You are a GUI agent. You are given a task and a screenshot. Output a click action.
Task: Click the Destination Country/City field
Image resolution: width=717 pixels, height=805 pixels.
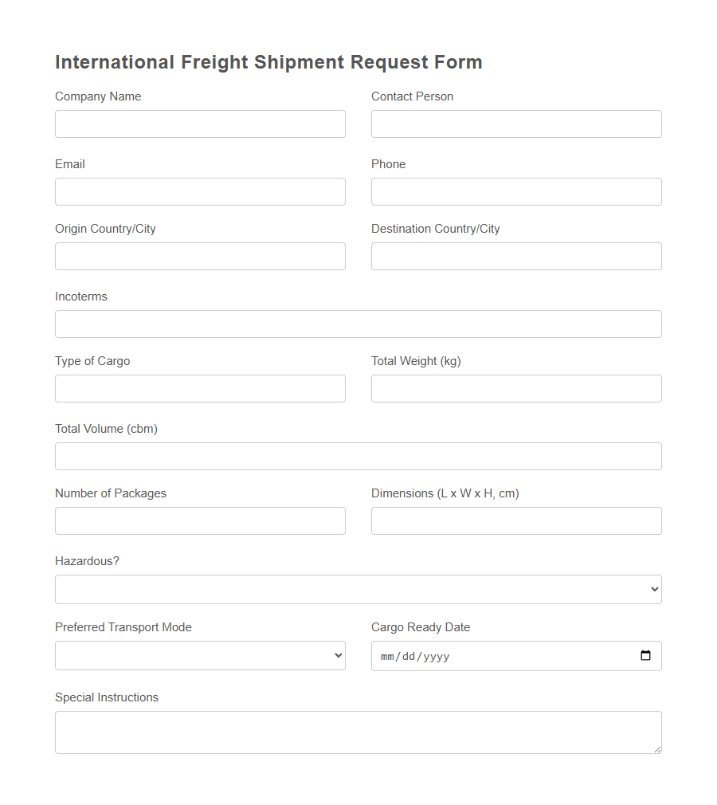[515, 256]
